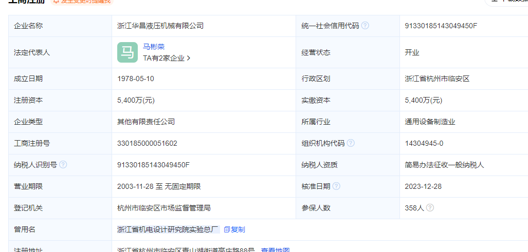Click 企业类型 value 其他有限责任公司
528x252 pixels.
pos(146,122)
